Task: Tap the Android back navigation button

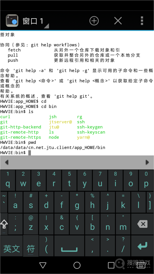Action: coord(43,265)
